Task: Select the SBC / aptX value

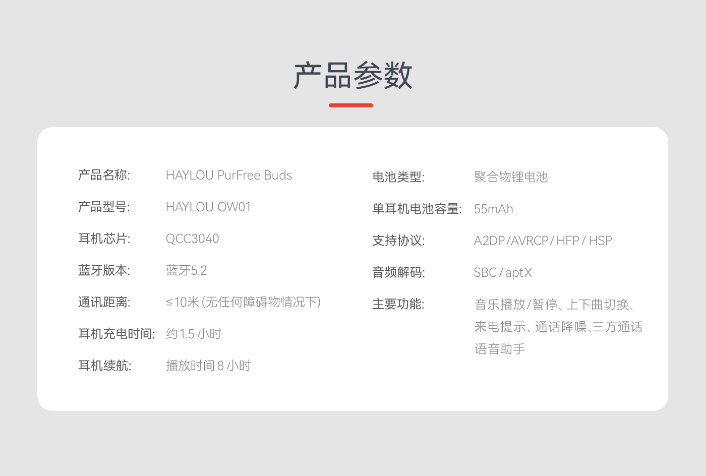Action: point(503,272)
